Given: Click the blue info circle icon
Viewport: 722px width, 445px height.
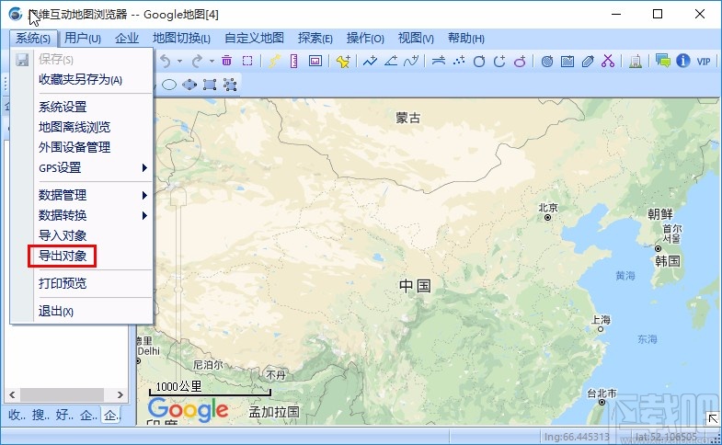Looking at the screenshot, I should click(x=682, y=61).
